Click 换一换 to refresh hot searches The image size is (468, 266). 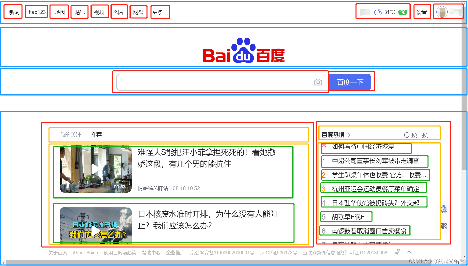point(419,135)
